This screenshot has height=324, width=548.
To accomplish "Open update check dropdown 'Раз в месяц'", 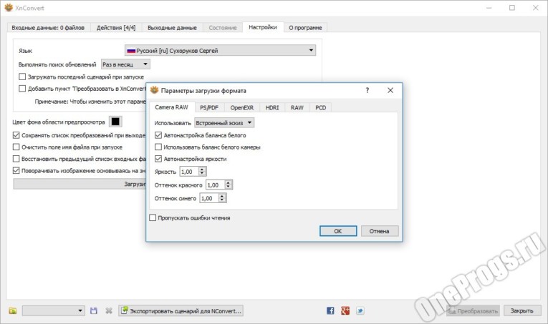I will [125, 64].
